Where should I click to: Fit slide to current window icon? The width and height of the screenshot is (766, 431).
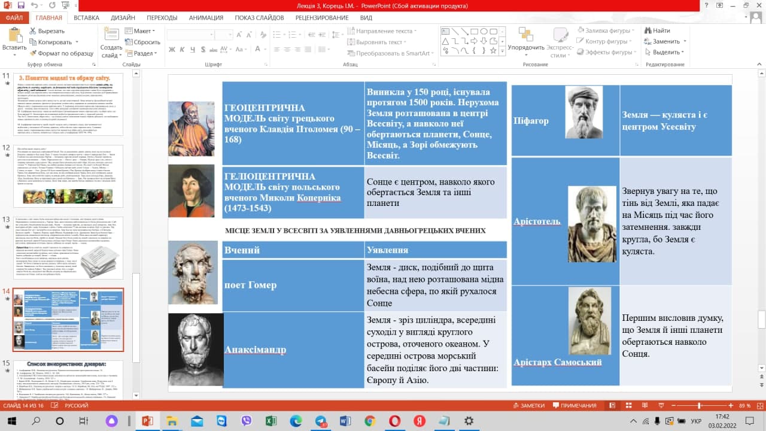[759, 405]
